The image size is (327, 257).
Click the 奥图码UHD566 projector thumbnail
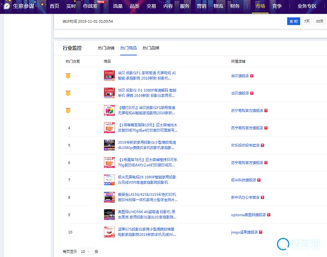110,215
